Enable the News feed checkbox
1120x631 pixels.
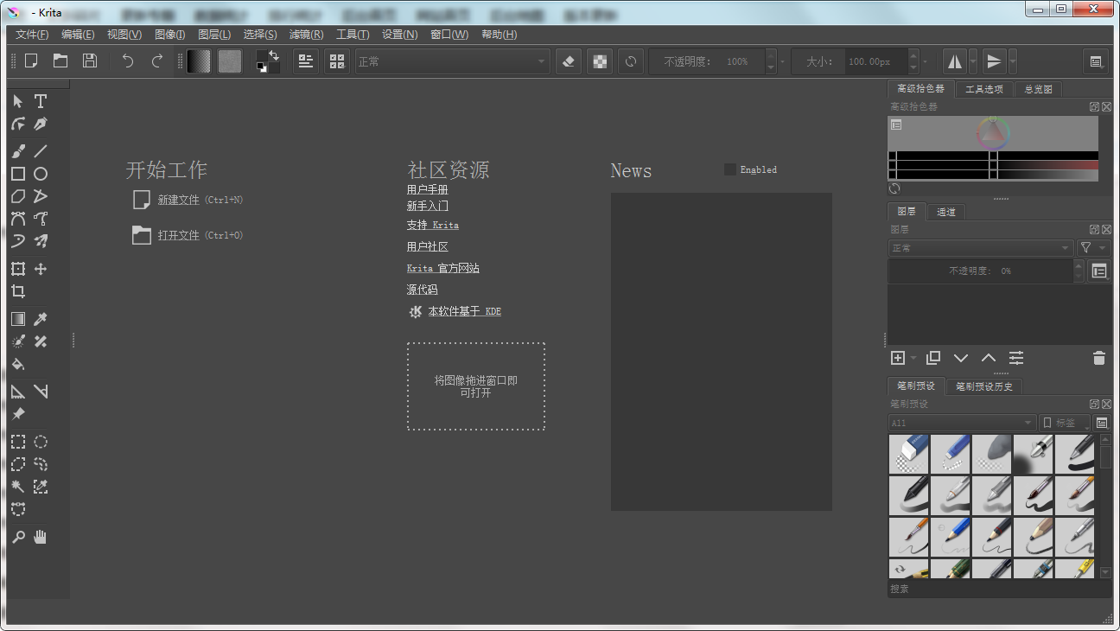[729, 169]
